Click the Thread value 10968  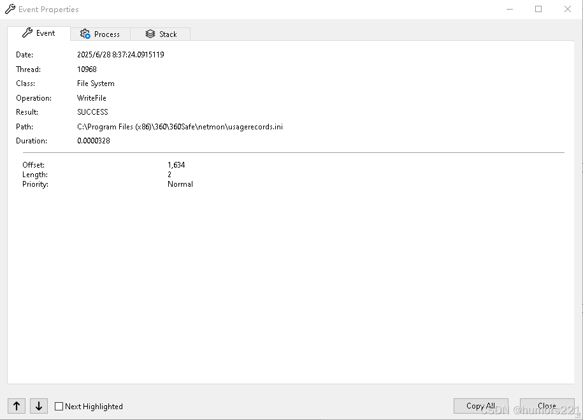[87, 69]
